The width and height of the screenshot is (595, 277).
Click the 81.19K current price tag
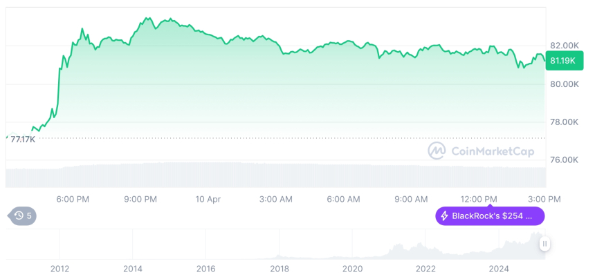point(564,61)
